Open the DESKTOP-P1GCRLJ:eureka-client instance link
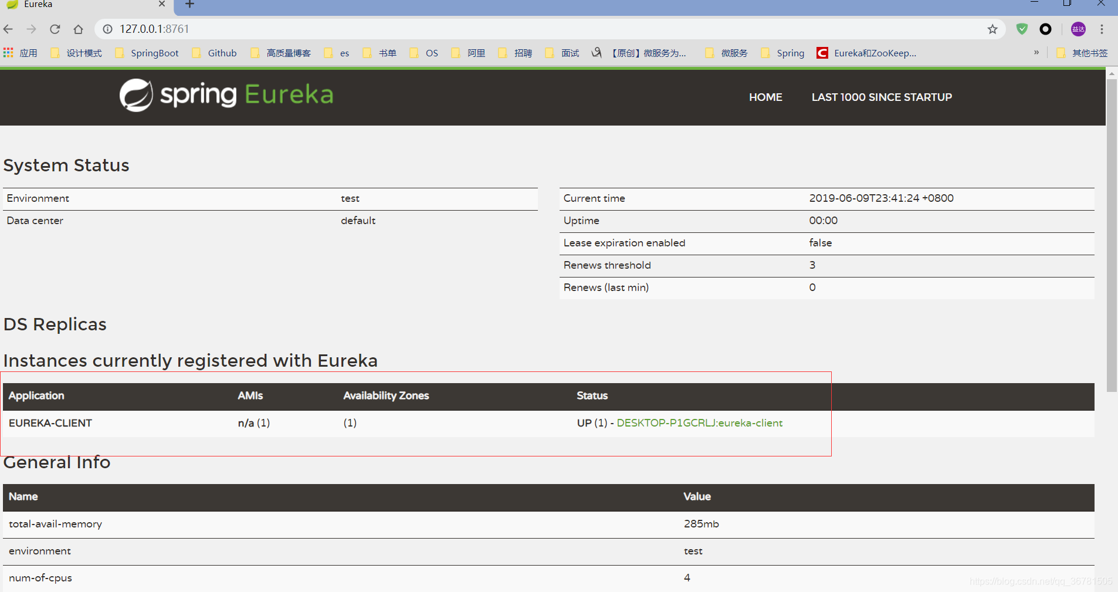The height and width of the screenshot is (592, 1118). (x=700, y=423)
